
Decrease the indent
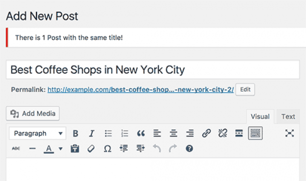tap(124, 149)
